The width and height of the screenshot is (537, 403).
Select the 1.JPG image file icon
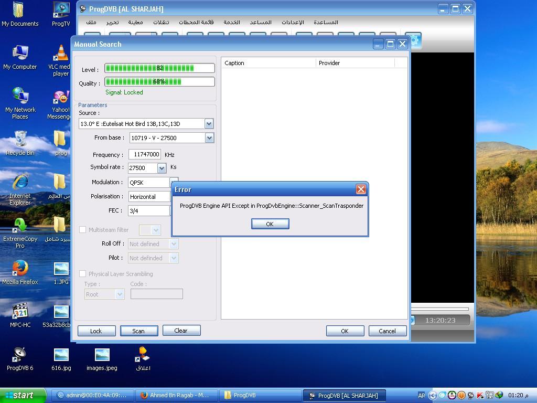click(x=61, y=273)
